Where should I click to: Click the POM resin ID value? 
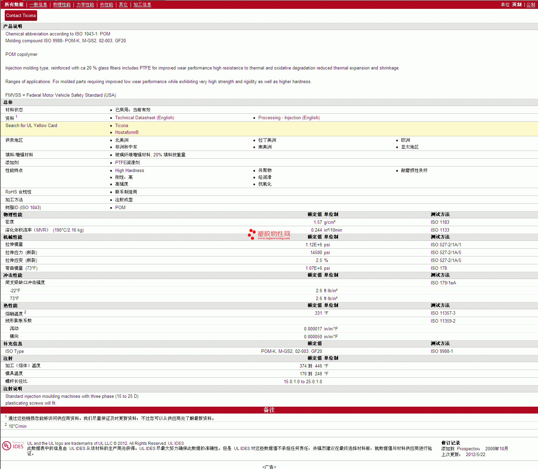120,207
